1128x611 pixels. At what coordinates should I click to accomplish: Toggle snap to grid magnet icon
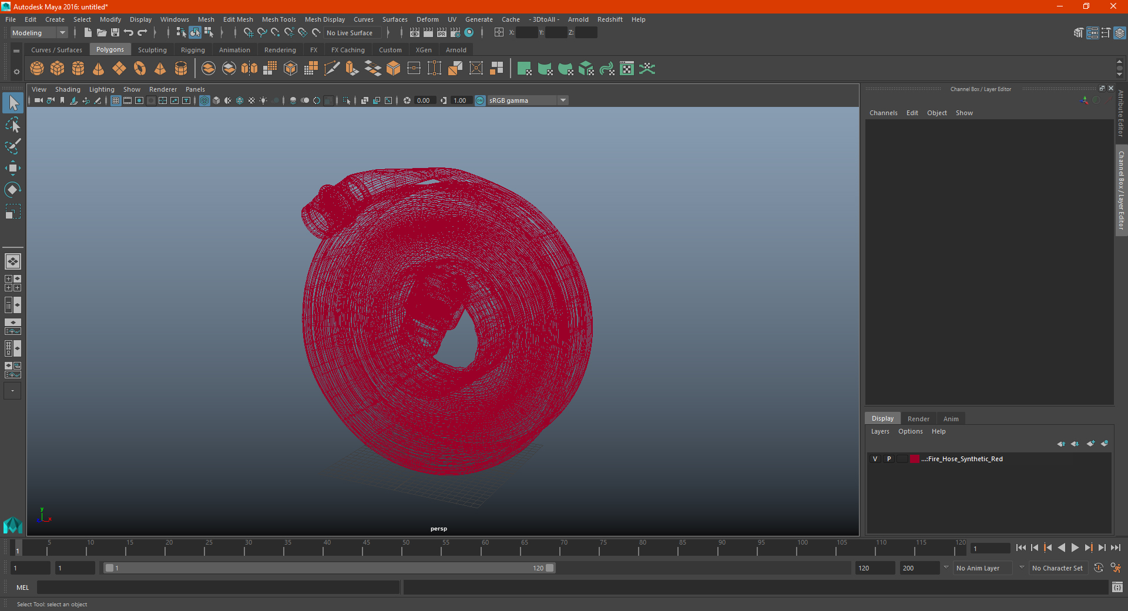coord(249,33)
